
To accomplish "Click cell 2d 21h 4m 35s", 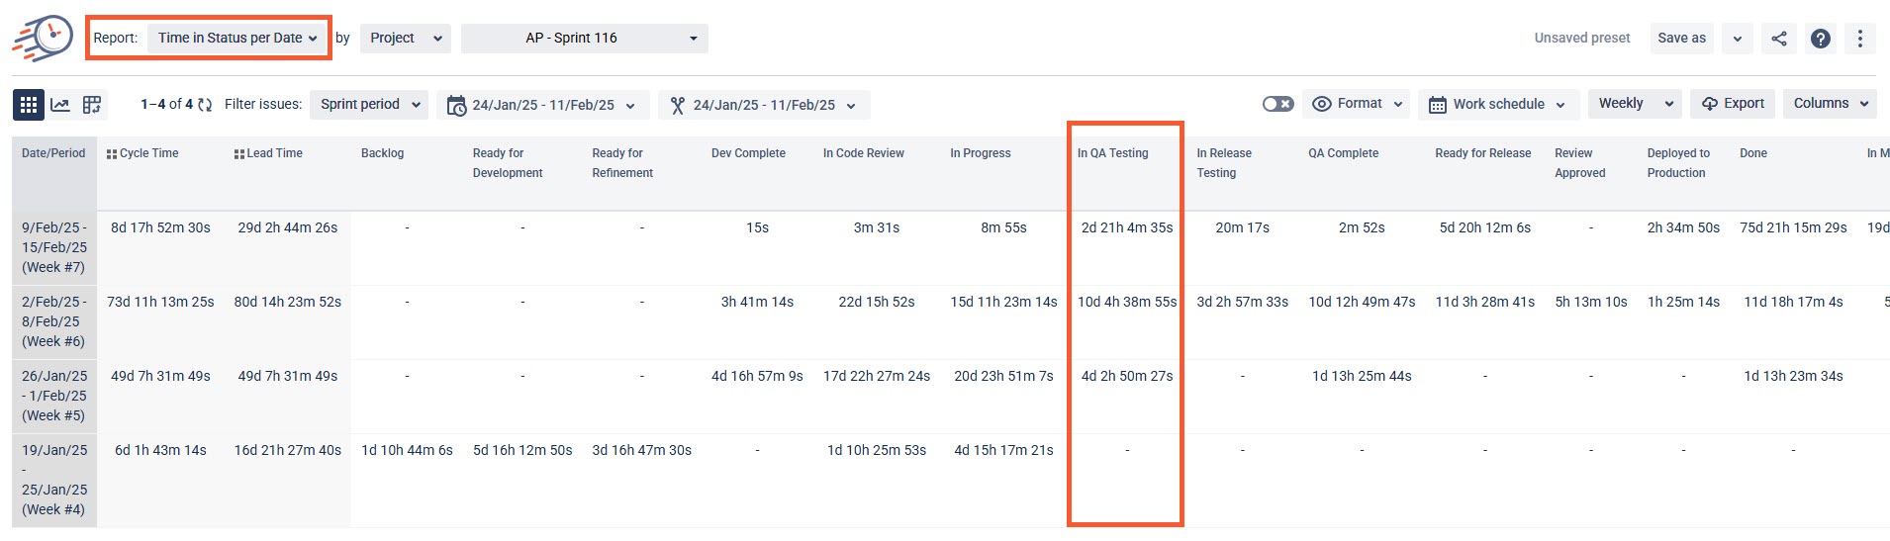I will pyautogui.click(x=1127, y=227).
